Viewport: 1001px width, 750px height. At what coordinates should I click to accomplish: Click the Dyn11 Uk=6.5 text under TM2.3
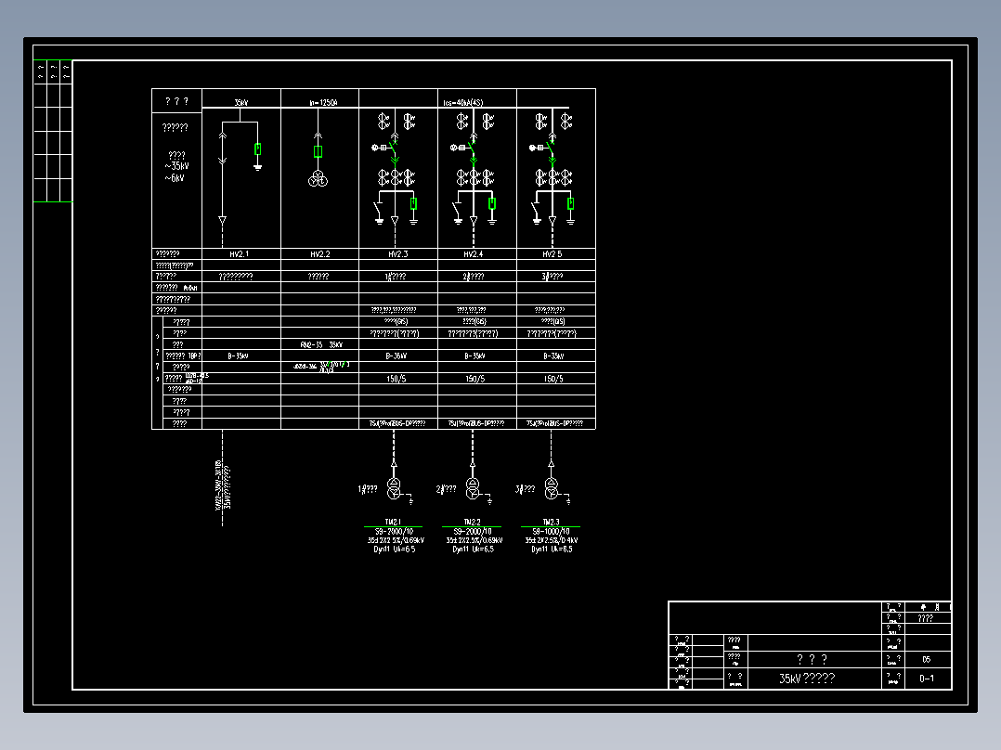click(552, 550)
